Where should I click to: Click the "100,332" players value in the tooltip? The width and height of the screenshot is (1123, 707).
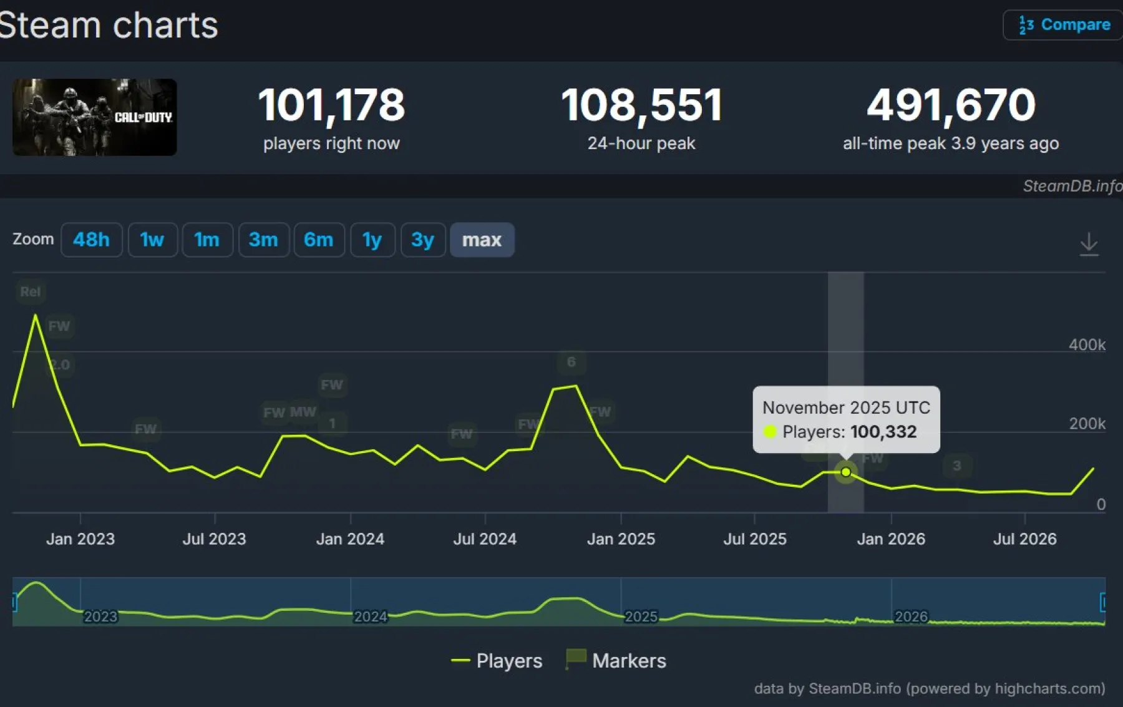(x=883, y=432)
